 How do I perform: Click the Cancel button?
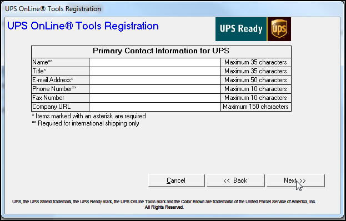click(x=176, y=180)
